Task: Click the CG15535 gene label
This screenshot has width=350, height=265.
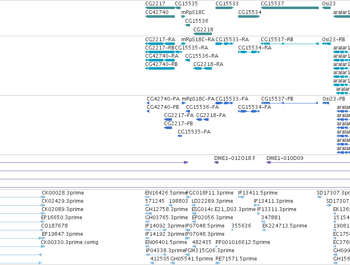Action: 186,4
